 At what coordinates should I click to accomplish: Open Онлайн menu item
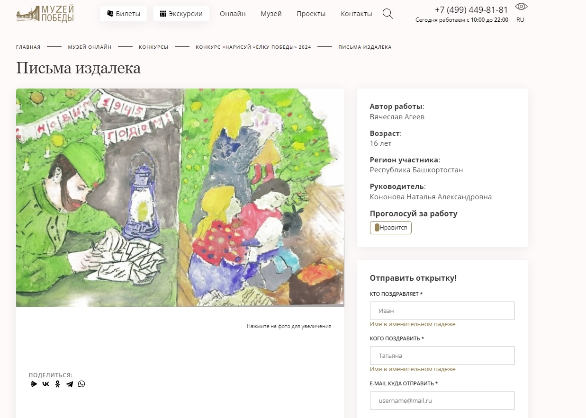(x=233, y=14)
